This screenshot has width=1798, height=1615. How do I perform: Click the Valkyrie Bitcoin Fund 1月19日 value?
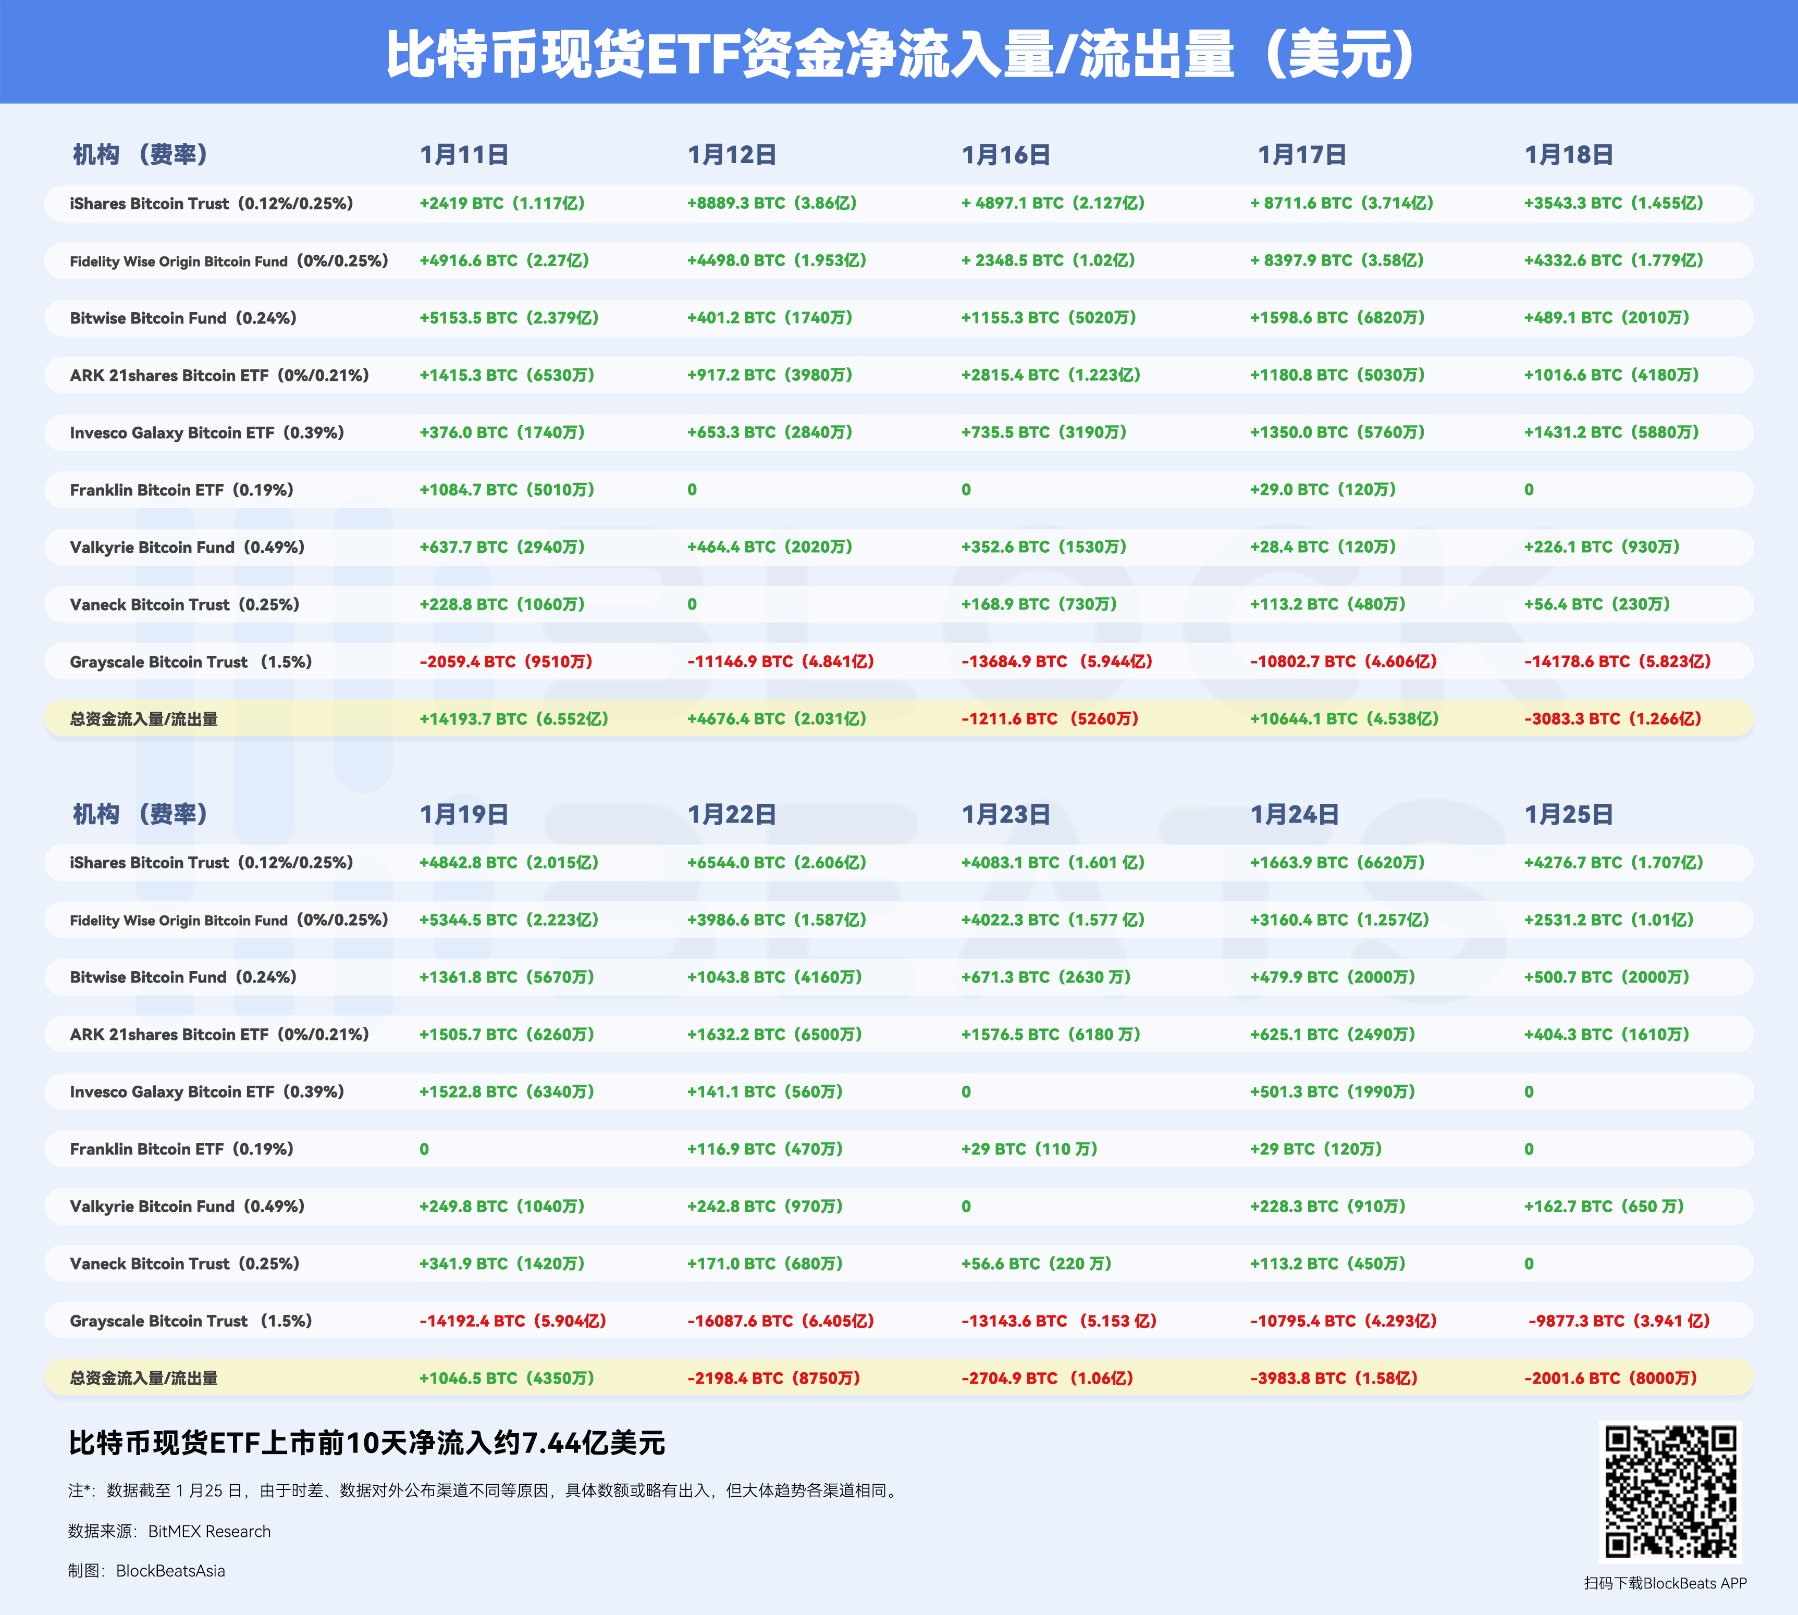[x=501, y=1206]
